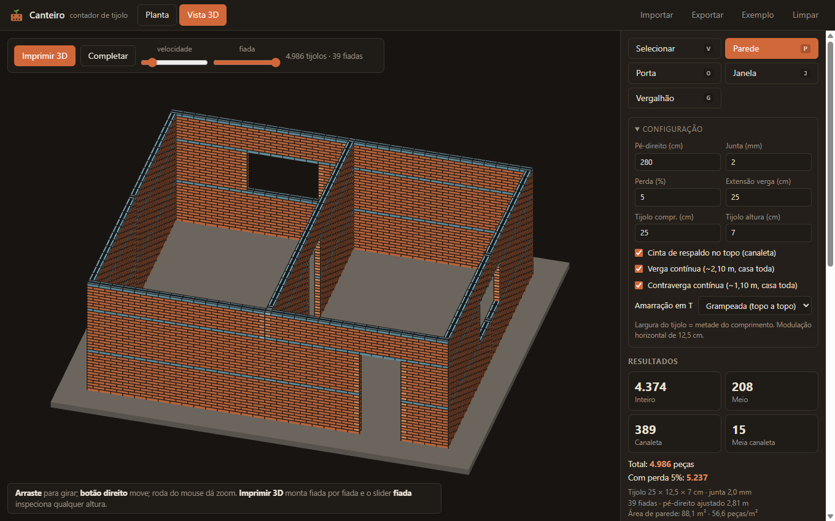
Task: Load the Exemplo project
Action: [x=758, y=15]
